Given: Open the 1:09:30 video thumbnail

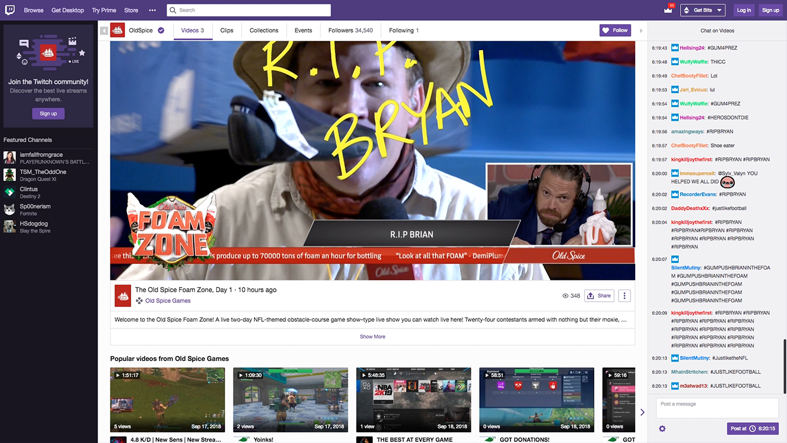Looking at the screenshot, I should (x=291, y=400).
